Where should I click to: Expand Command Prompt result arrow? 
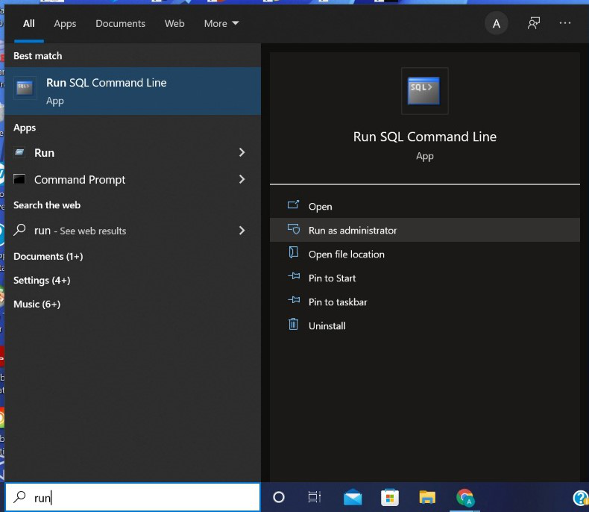(242, 179)
